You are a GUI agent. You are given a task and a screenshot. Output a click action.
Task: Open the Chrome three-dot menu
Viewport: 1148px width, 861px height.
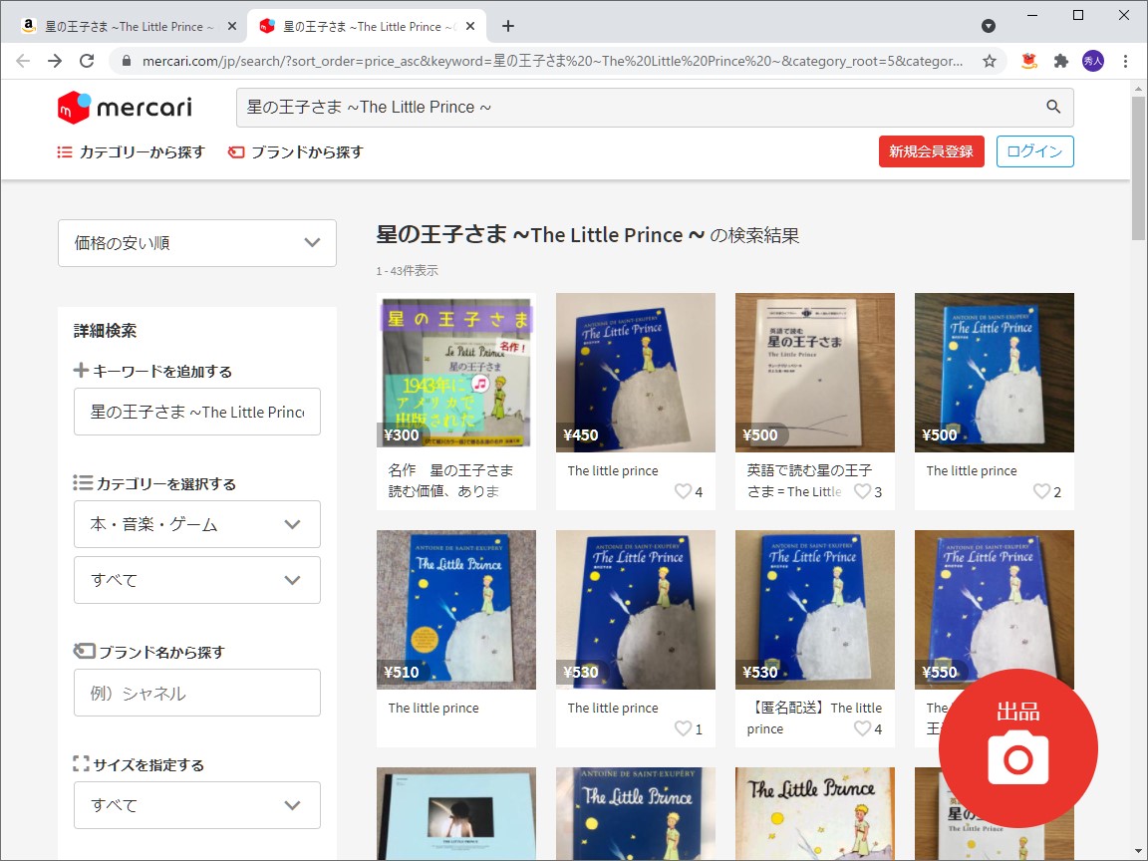1124,61
